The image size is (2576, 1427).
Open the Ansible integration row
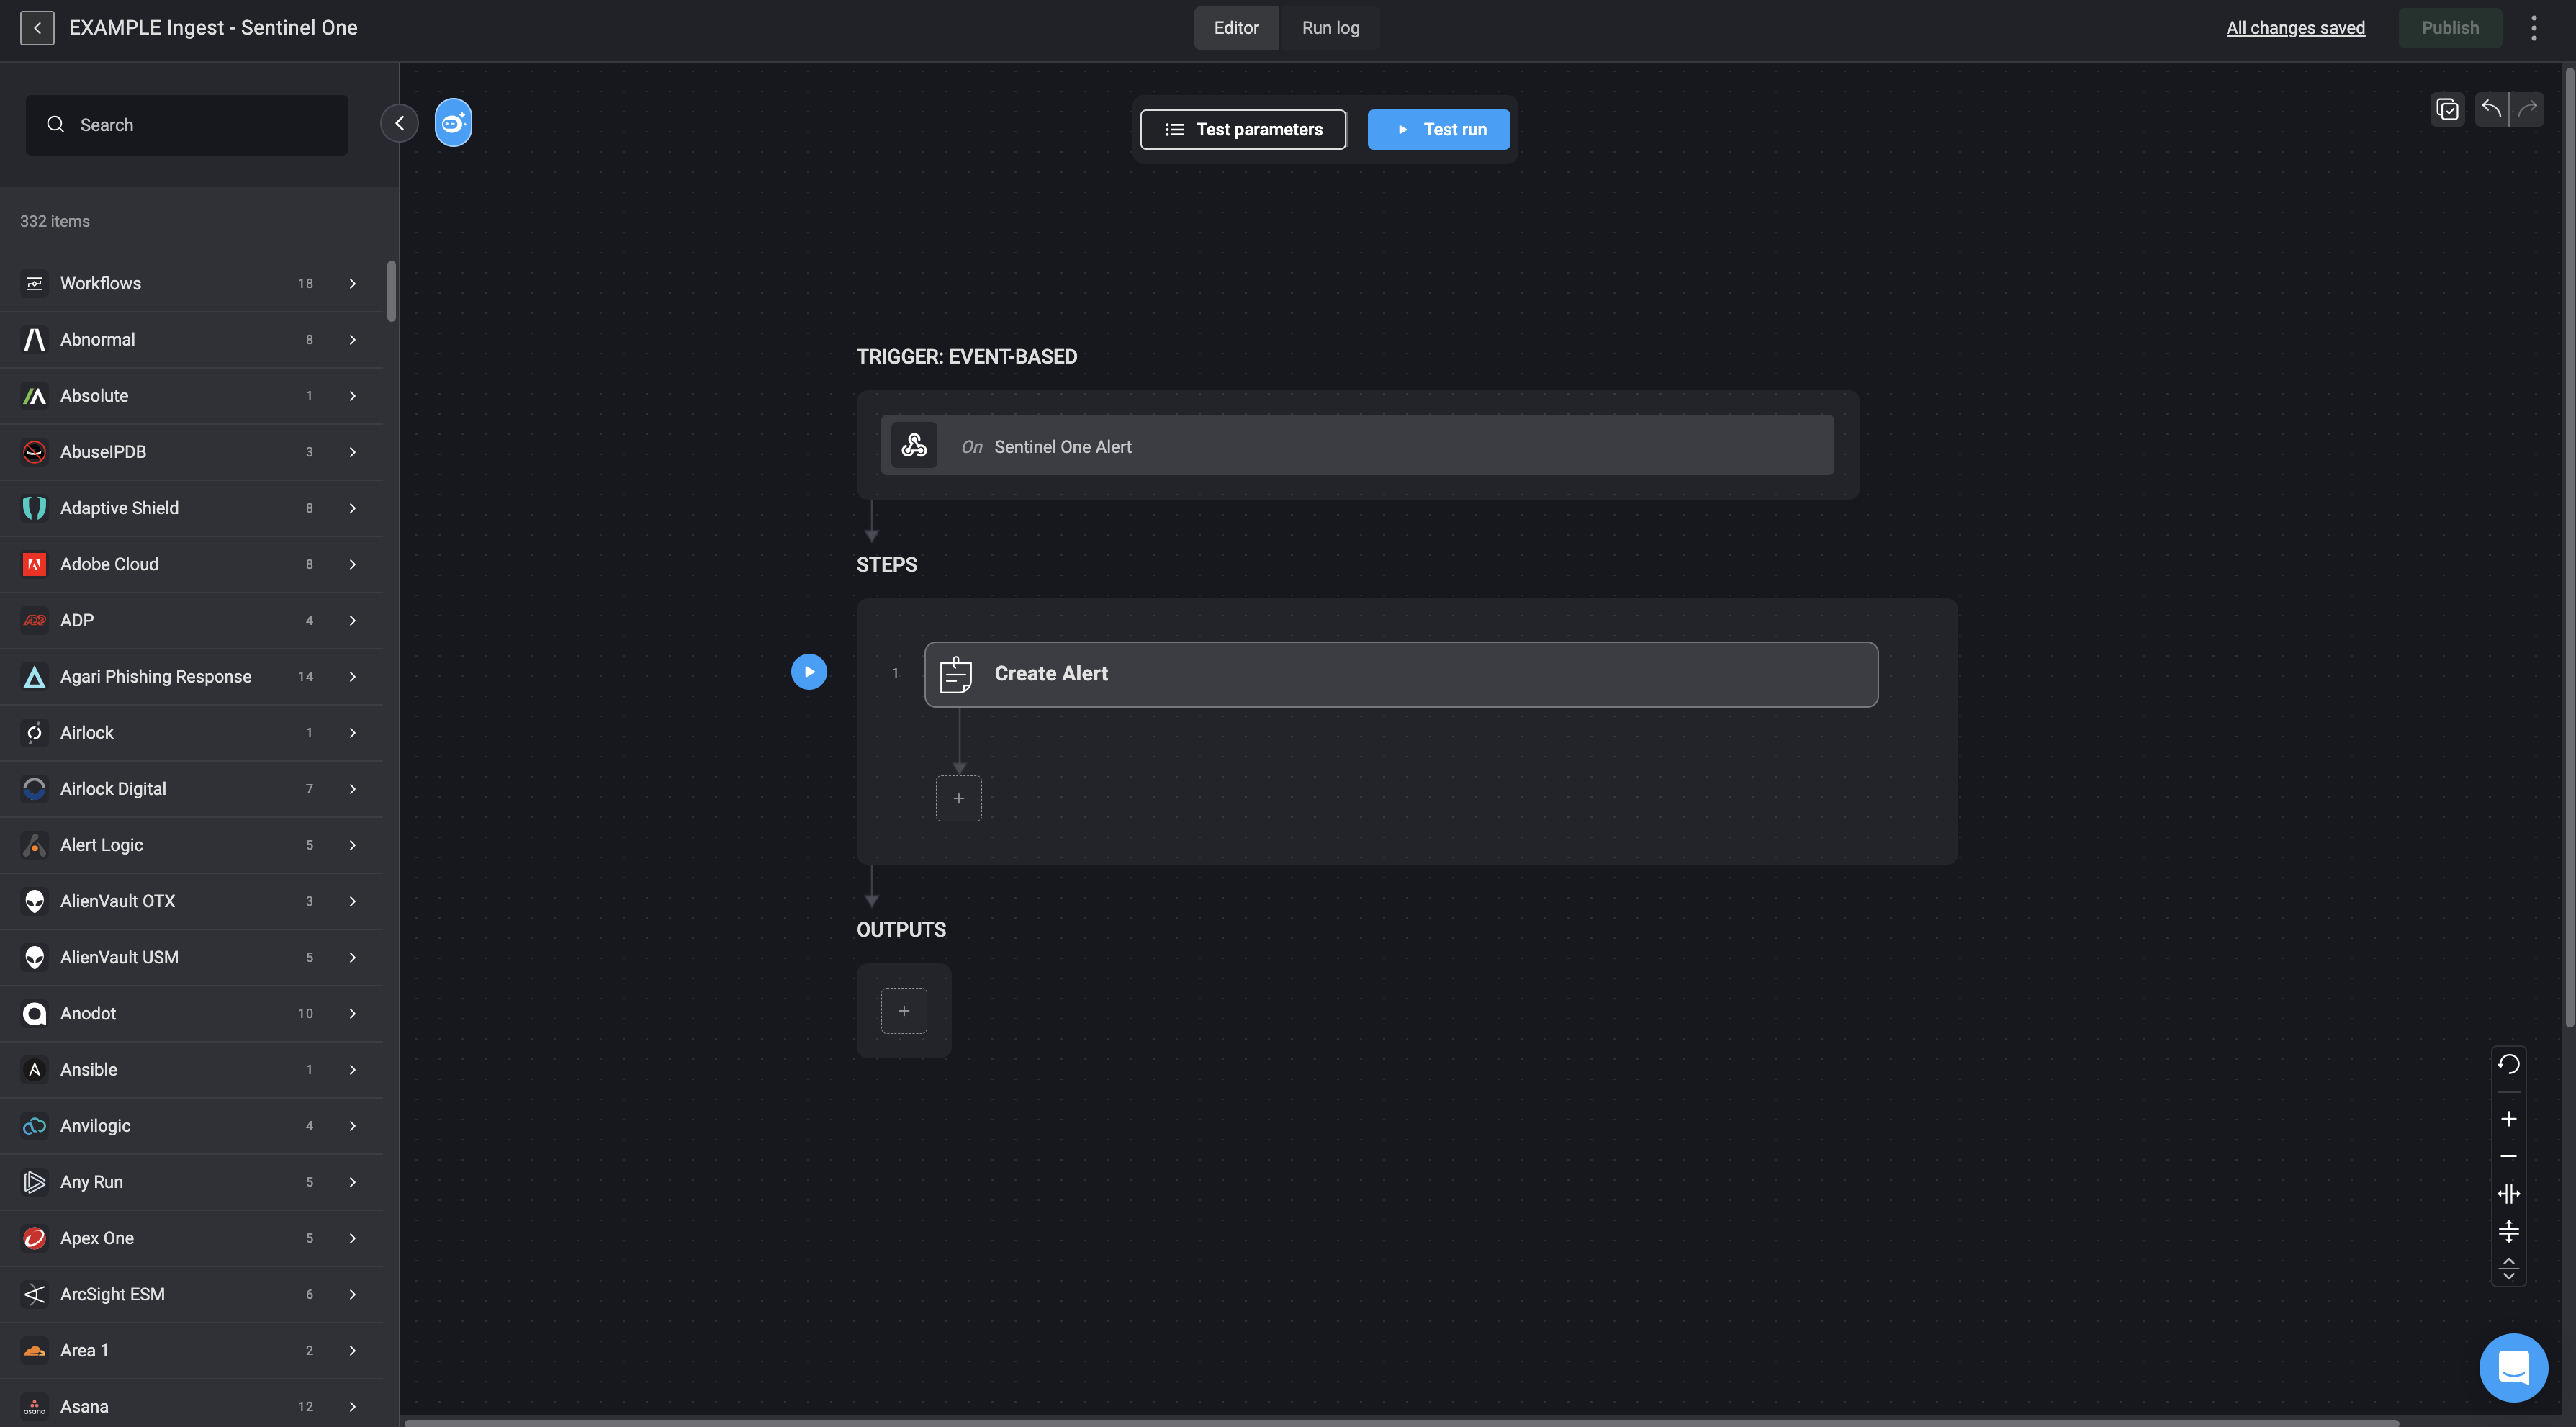pyautogui.click(x=192, y=1070)
